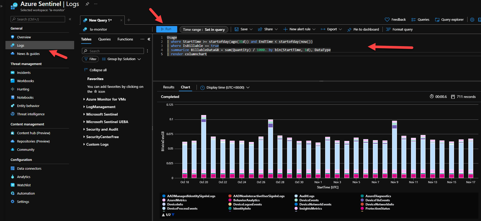Expand the Microsoft Sentinel table group
Image resolution: width=481 pixels, height=221 pixels.
click(102, 114)
